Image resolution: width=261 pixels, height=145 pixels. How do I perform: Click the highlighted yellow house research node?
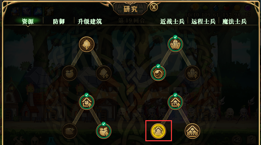158,131
